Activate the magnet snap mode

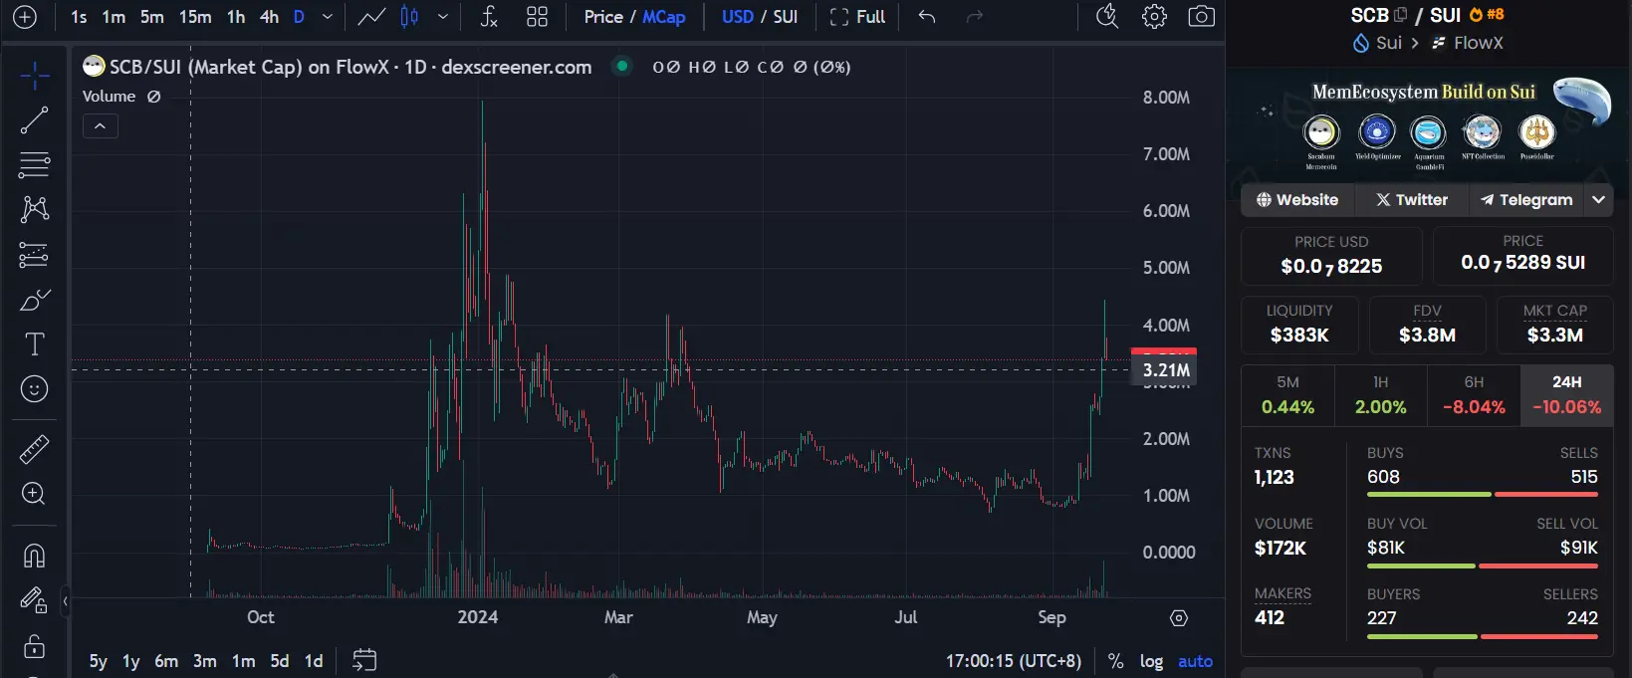(34, 555)
